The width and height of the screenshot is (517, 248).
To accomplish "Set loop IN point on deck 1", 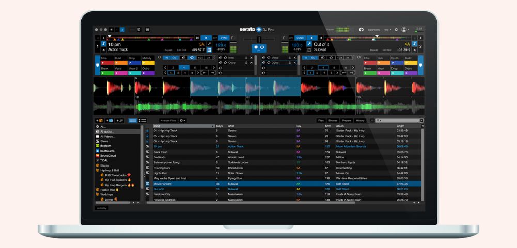I will tap(166, 58).
